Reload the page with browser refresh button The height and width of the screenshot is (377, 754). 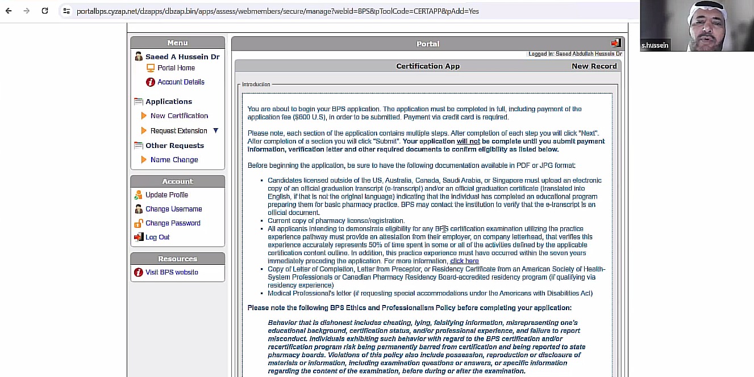tap(45, 11)
